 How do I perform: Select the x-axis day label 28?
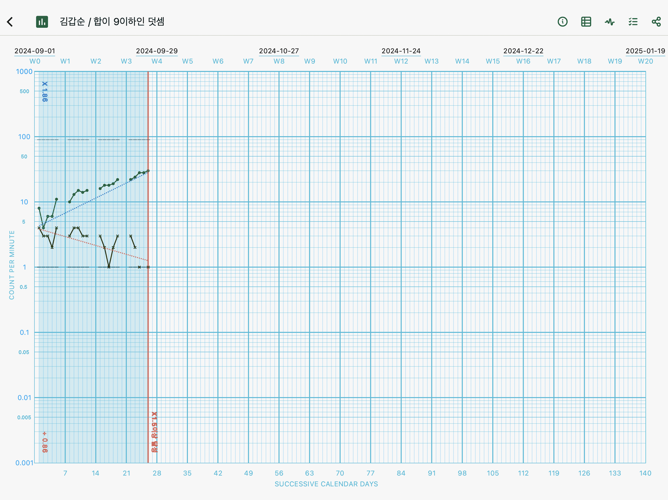157,473
